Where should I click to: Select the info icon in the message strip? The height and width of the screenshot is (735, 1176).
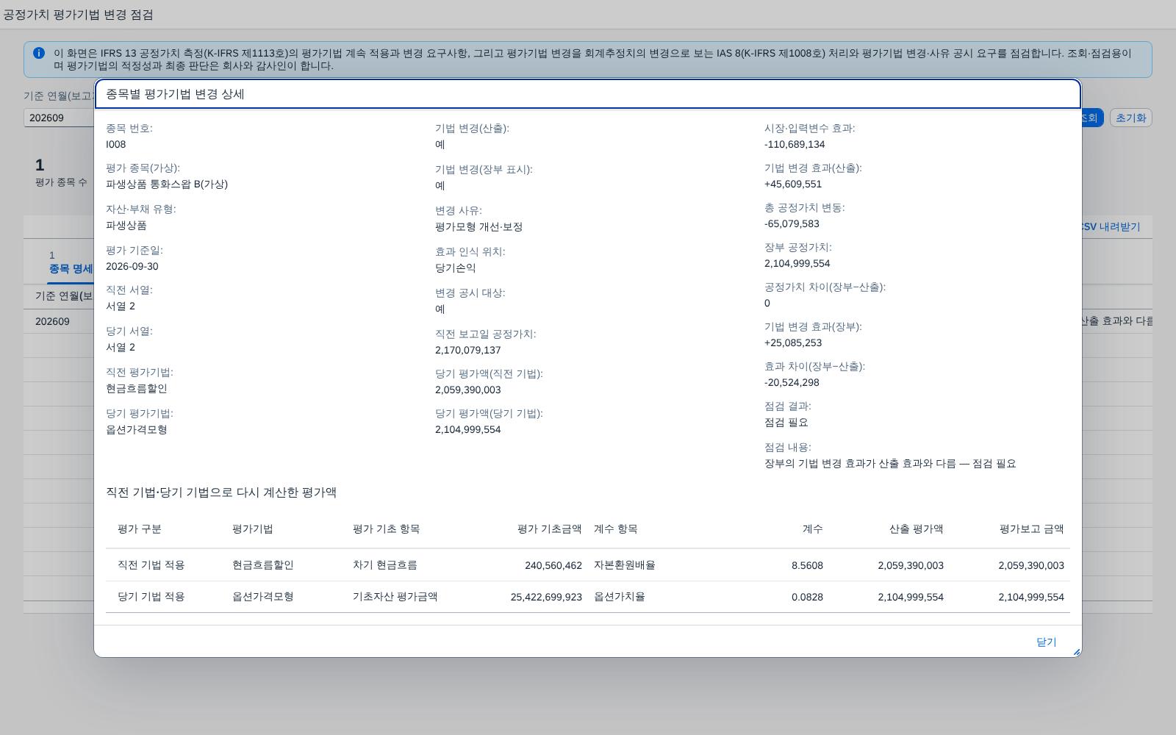click(x=39, y=53)
